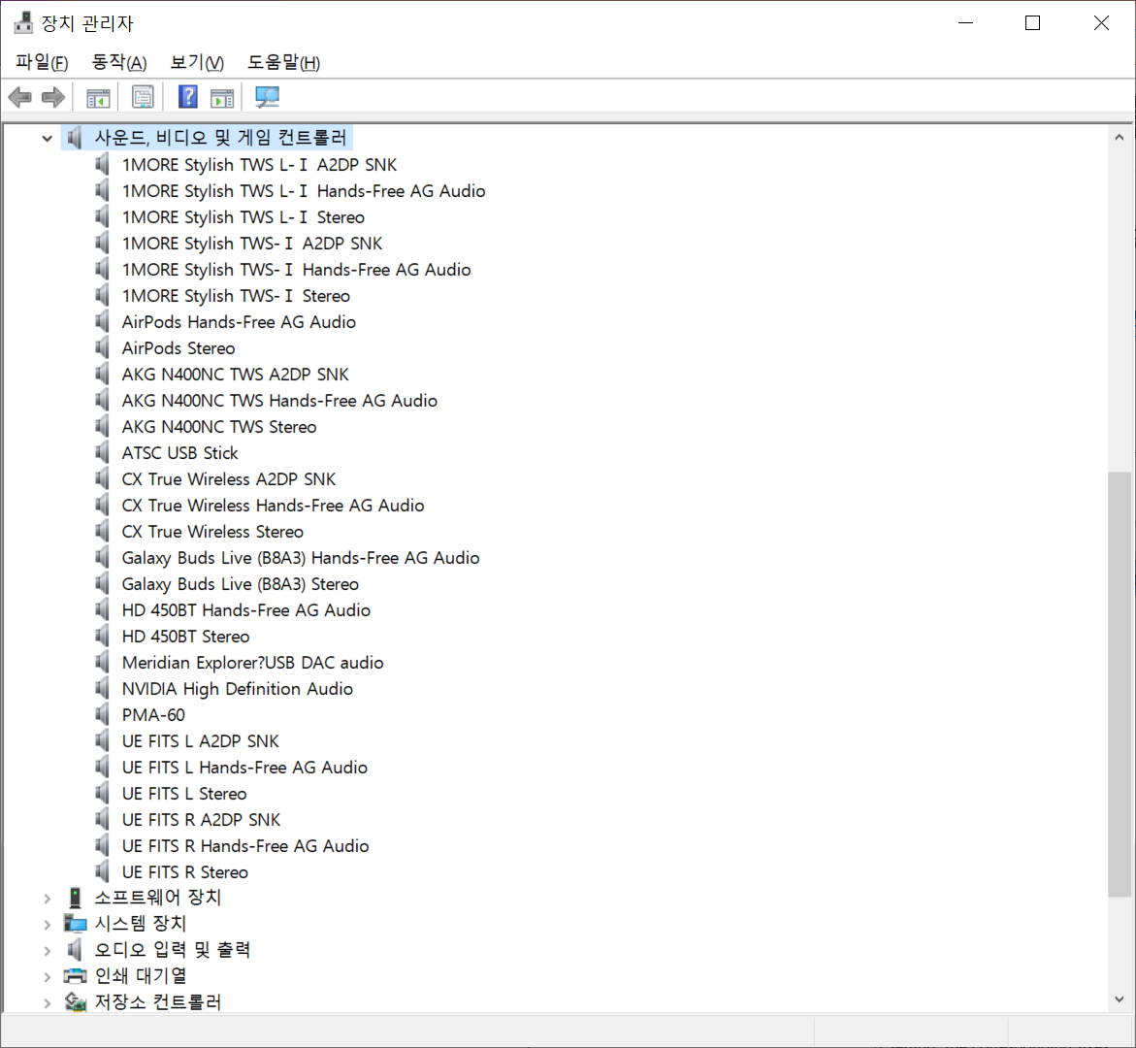1136x1048 pixels.
Task: Minimize the 장치 관리자 window
Action: coord(965,23)
